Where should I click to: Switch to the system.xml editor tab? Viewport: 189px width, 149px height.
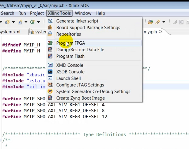click(x=10, y=32)
